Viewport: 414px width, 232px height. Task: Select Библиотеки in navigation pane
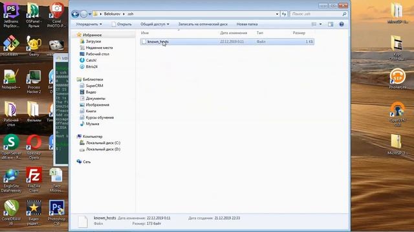coord(93,79)
